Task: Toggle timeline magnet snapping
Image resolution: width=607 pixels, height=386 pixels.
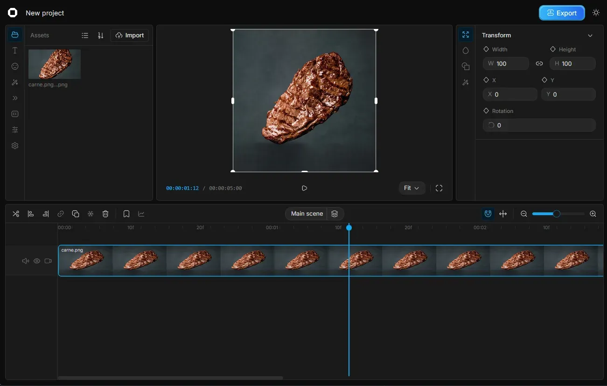Action: tap(488, 214)
